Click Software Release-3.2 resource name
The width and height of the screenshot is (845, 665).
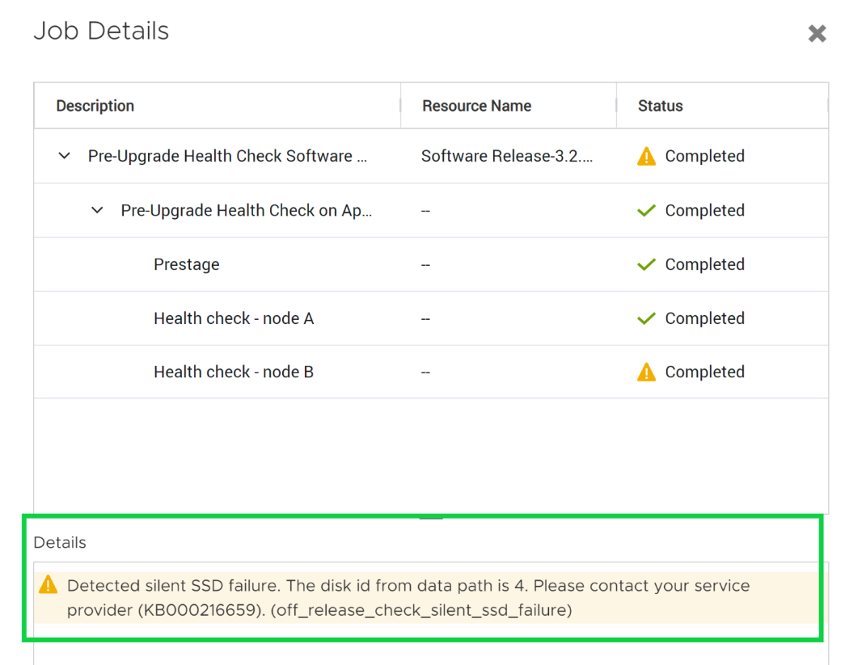507,156
